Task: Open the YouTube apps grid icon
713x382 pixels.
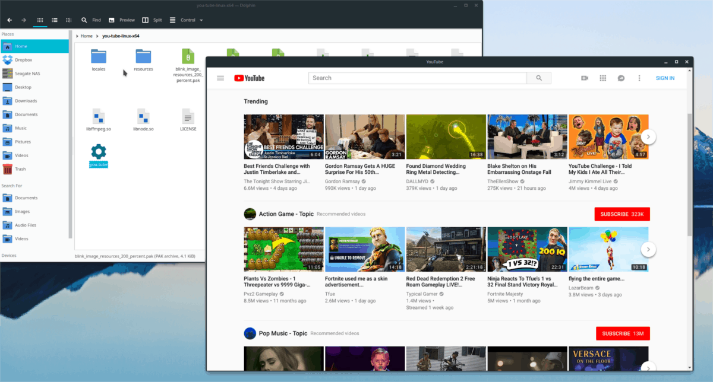Action: (602, 78)
